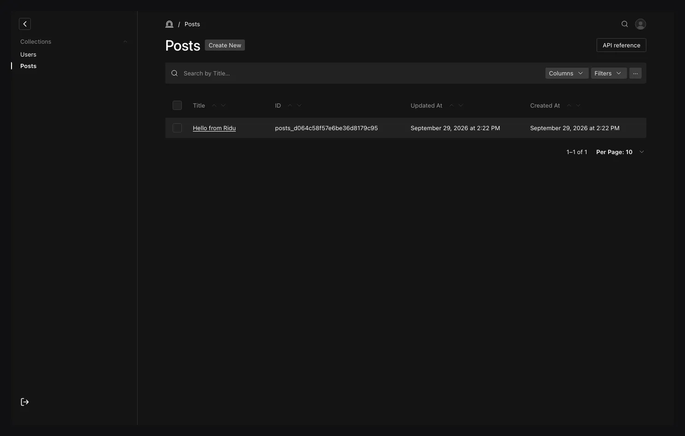Toggle the select-all rows checkbox
The image size is (685, 436).
point(177,105)
